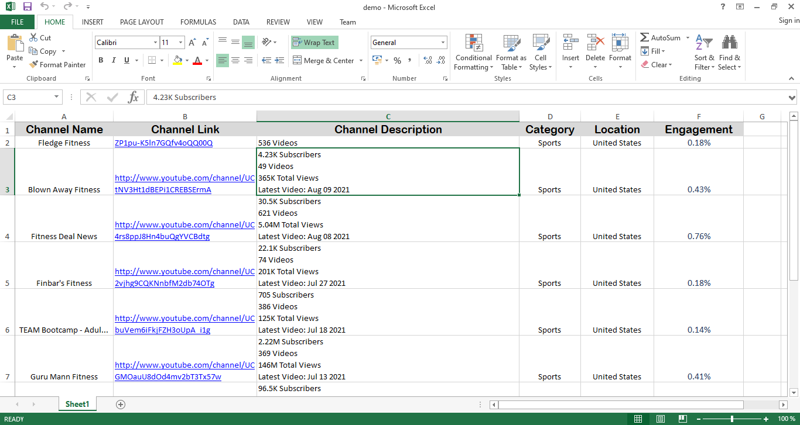This screenshot has width=800, height=425.
Task: Click the AutoSum icon
Action: tap(645, 37)
